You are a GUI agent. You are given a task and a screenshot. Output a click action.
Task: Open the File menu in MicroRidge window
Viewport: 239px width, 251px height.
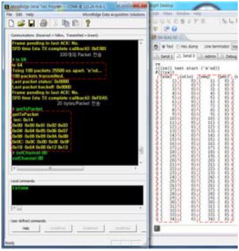tap(9, 14)
